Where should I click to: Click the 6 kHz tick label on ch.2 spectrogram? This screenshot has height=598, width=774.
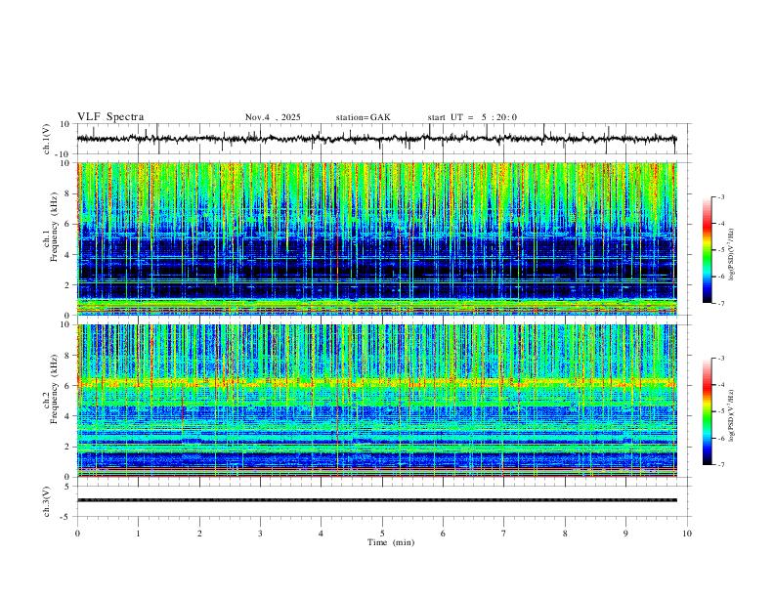(x=68, y=386)
